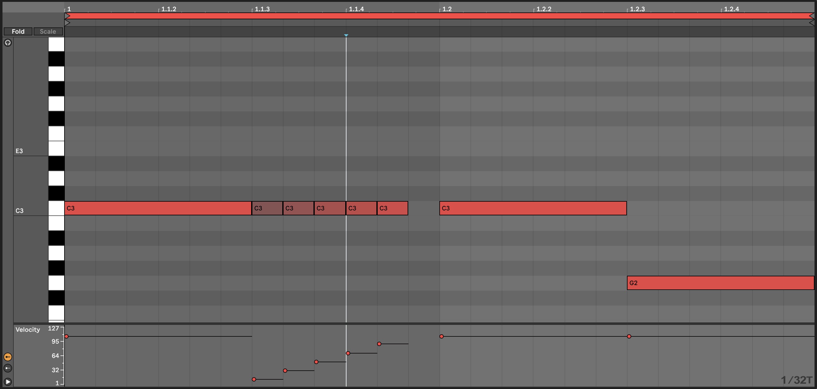Click the 1.1.2 position in the time ruler

pyautogui.click(x=169, y=9)
